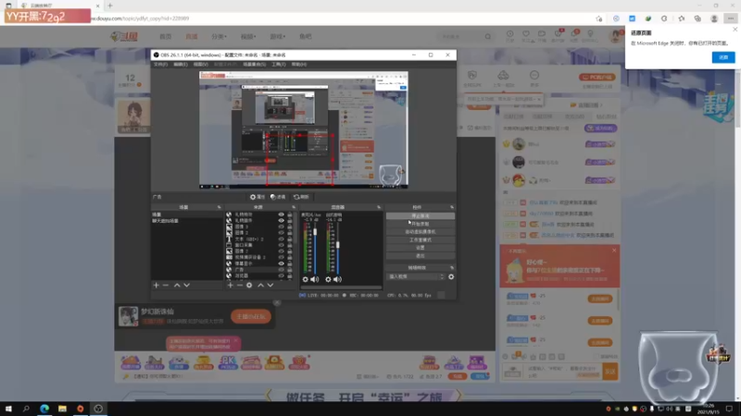Show the 窗口采集 source eye icon

tap(282, 245)
